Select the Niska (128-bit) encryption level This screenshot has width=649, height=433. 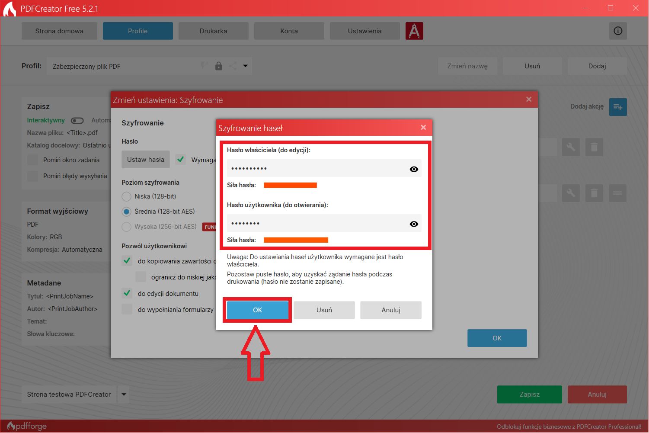click(x=126, y=196)
